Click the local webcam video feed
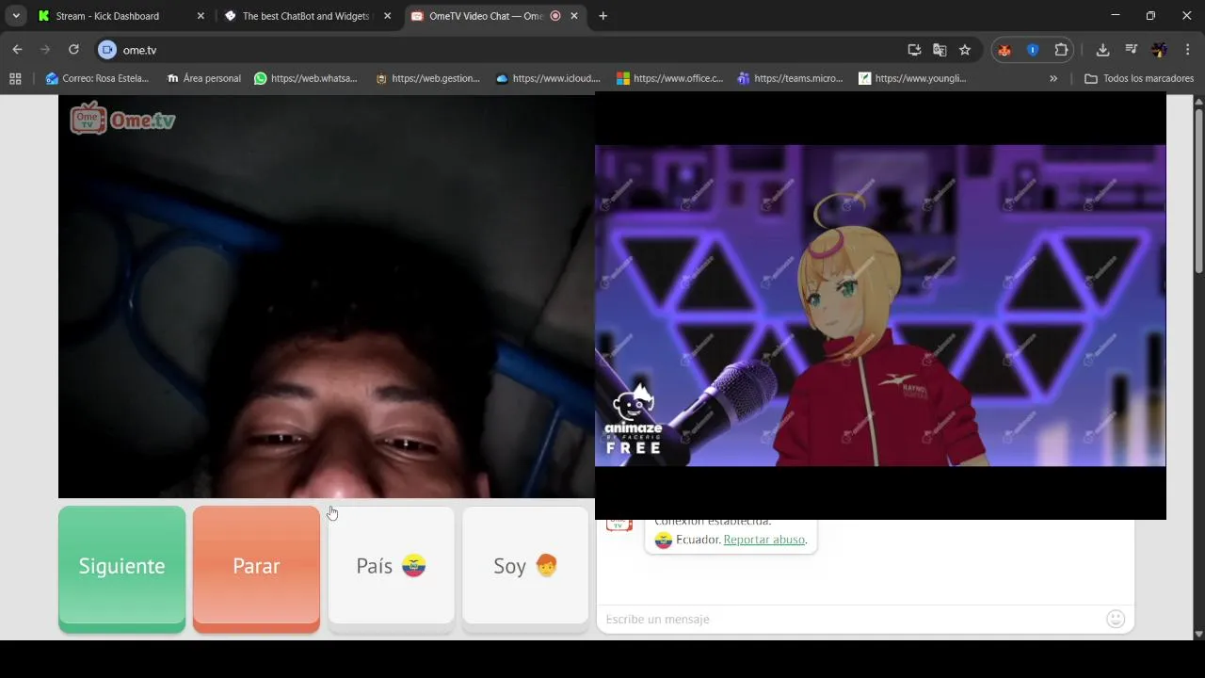 [327, 297]
